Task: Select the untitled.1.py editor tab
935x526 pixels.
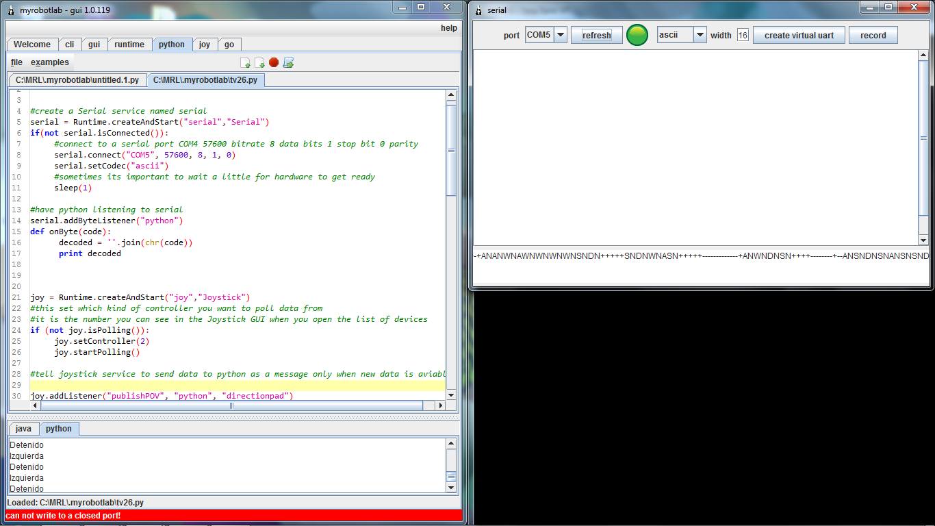Action: (77, 80)
